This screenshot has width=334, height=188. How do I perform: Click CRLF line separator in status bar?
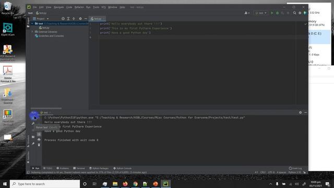(x=263, y=172)
